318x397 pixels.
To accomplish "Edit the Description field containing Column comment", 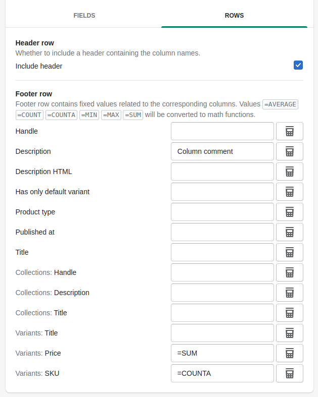I will point(222,151).
